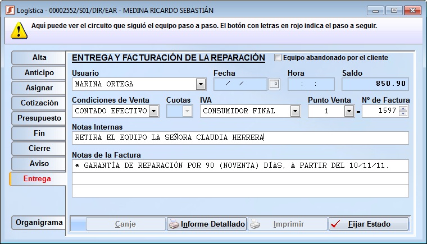Click the printer icon on Informe Detallado
The height and width of the screenshot is (244, 427).
[174, 224]
